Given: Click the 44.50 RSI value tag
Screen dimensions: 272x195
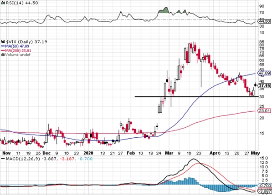Looking at the screenshot, I should tap(264, 21).
